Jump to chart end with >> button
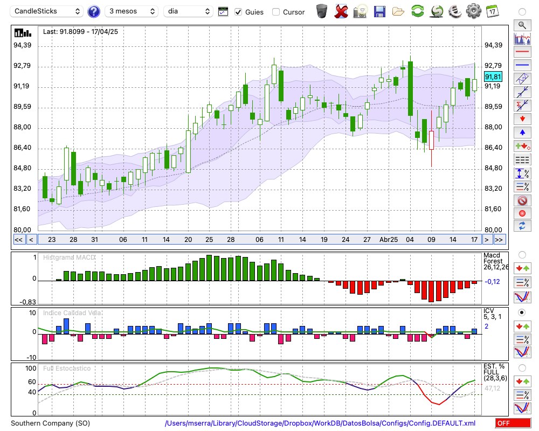Image resolution: width=539 pixels, height=431 pixels. coord(500,240)
